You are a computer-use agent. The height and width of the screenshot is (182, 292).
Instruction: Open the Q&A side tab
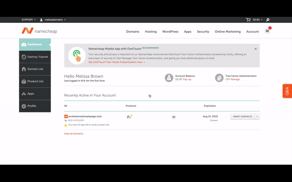click(x=287, y=91)
